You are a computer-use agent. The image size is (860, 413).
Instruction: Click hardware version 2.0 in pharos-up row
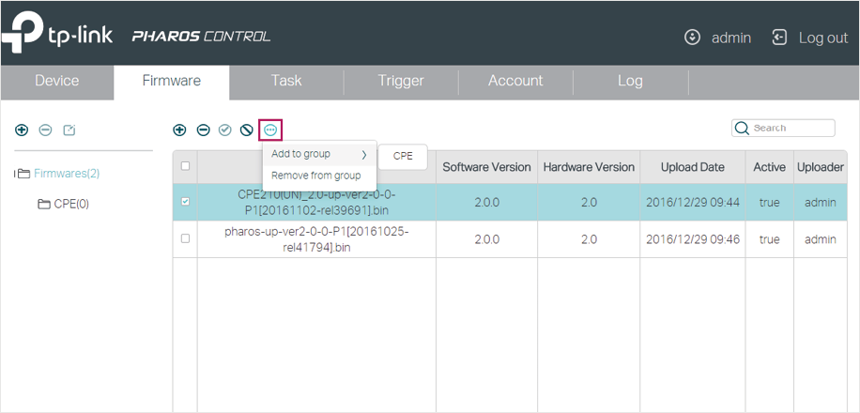589,239
